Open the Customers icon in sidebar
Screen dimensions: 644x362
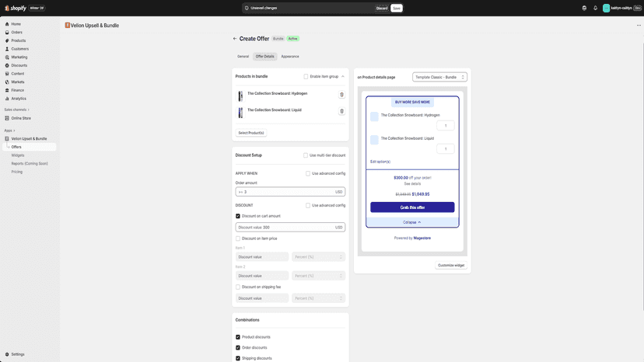[7, 49]
